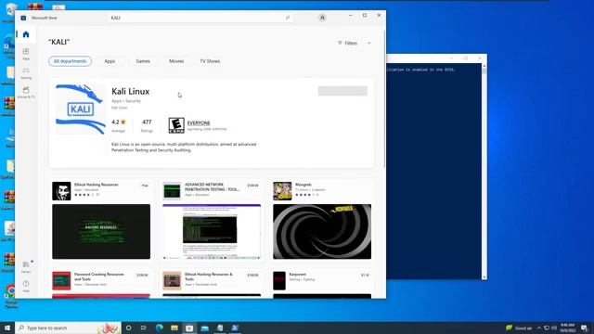Click the Store window vertical scrollbar
The height and width of the screenshot is (334, 594).
pyautogui.click(x=384, y=99)
